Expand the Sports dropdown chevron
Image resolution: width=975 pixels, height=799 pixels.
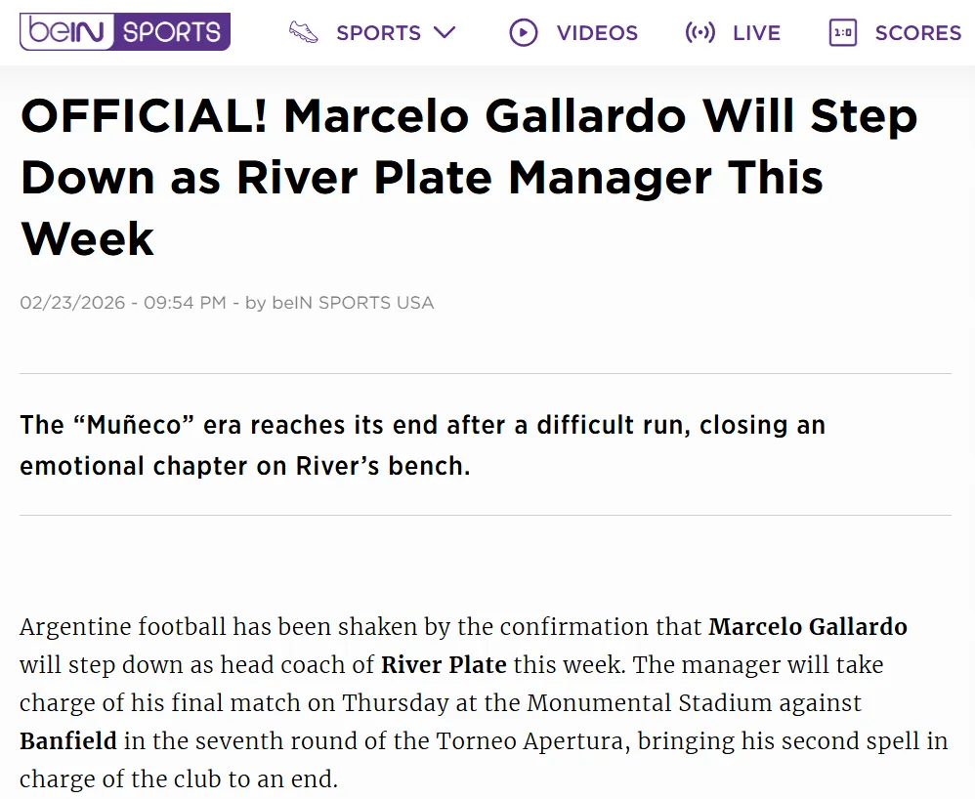(x=445, y=33)
